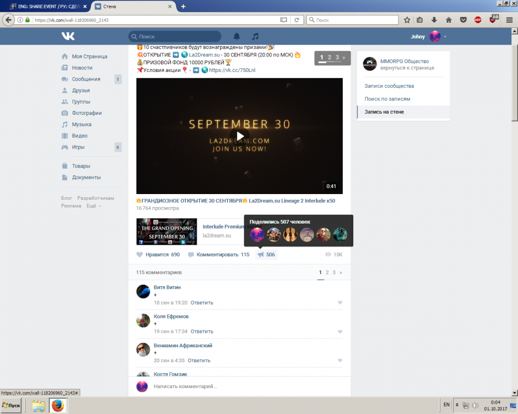The width and height of the screenshot is (518, 414).
Task: Click the Firefox home icon
Action: point(448,20)
